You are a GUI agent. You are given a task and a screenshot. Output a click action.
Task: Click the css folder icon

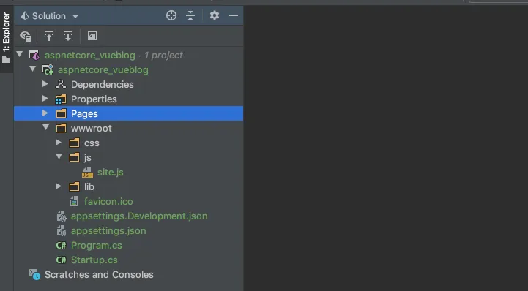pyautogui.click(x=74, y=143)
